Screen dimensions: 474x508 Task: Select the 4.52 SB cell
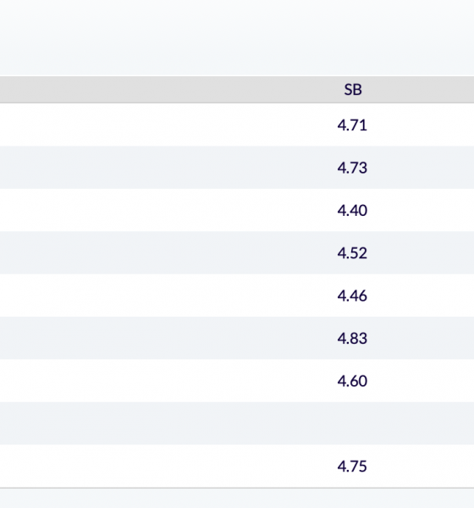(352, 253)
